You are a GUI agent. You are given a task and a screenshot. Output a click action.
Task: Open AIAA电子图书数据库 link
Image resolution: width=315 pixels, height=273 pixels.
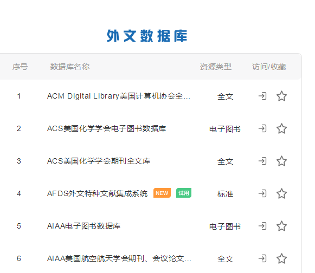(x=84, y=226)
